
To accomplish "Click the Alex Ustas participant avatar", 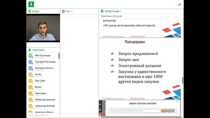I will [31, 81].
